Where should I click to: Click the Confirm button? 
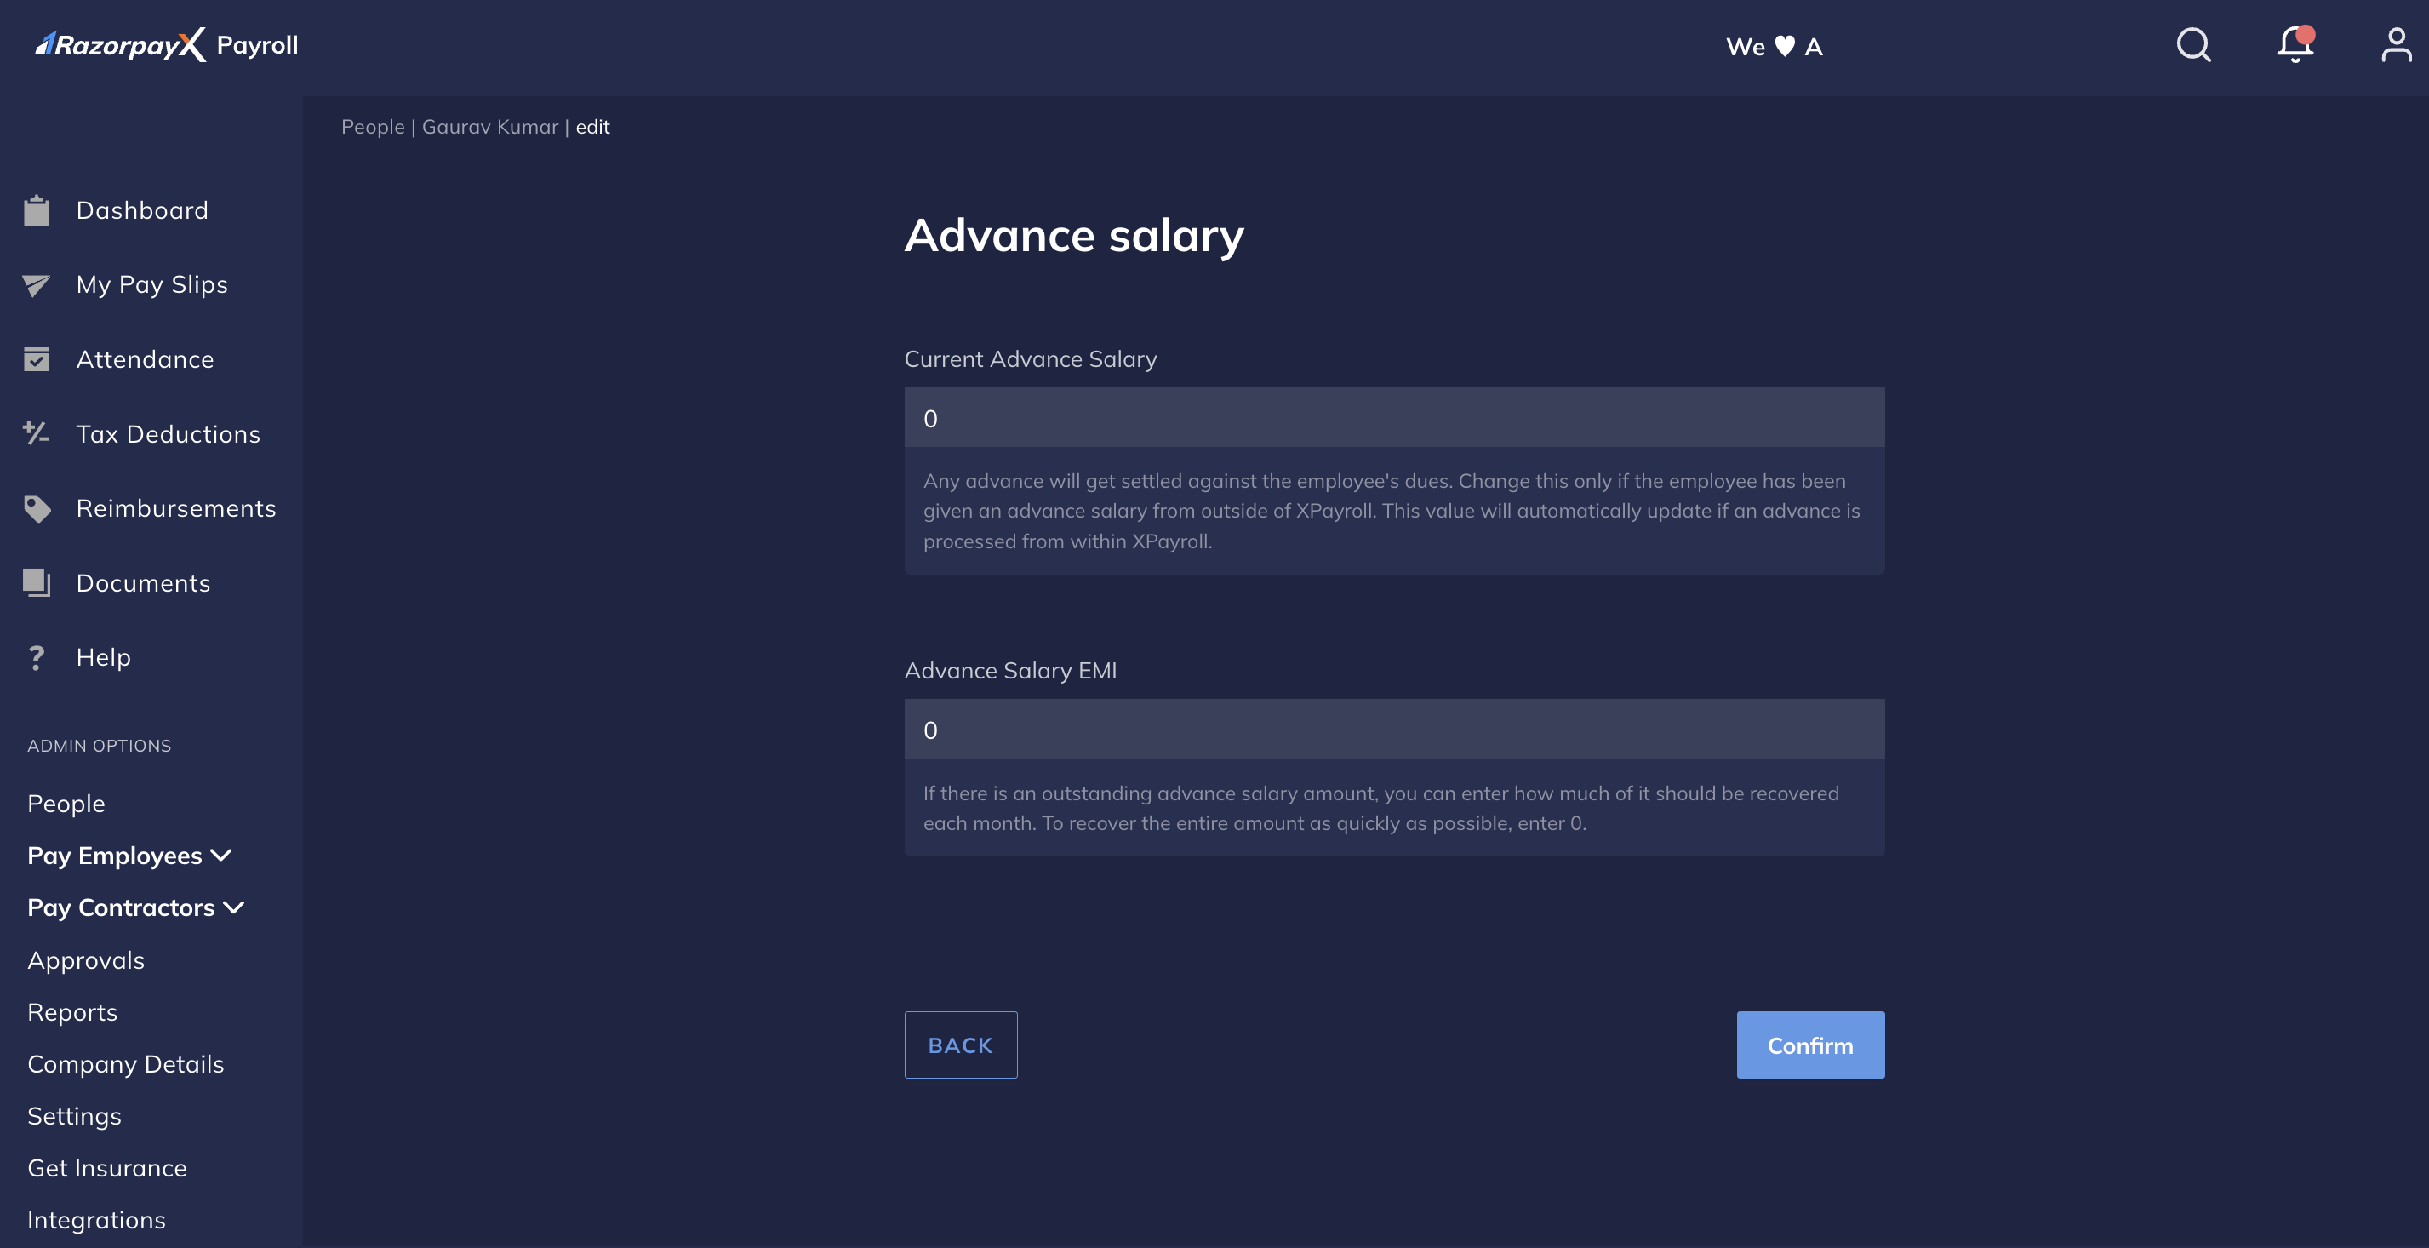tap(1810, 1045)
